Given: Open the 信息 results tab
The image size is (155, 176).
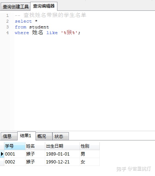Looking at the screenshot, I should click(x=9, y=136).
